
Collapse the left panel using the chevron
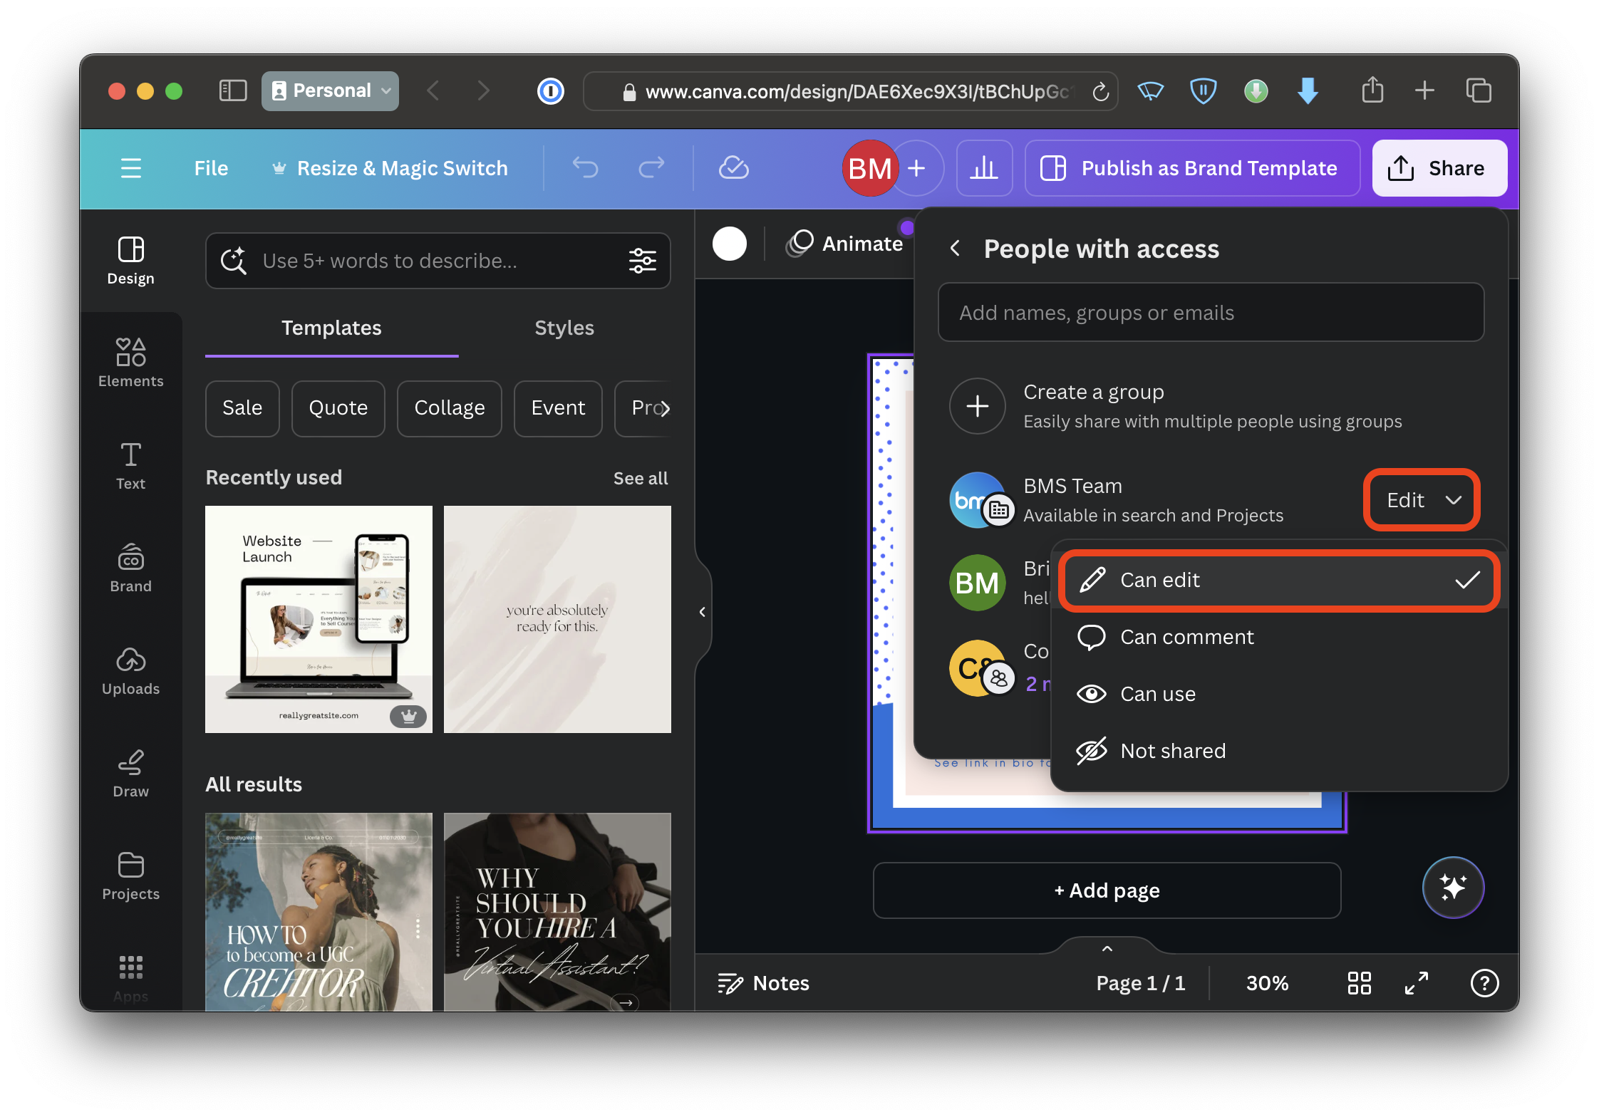pyautogui.click(x=701, y=611)
